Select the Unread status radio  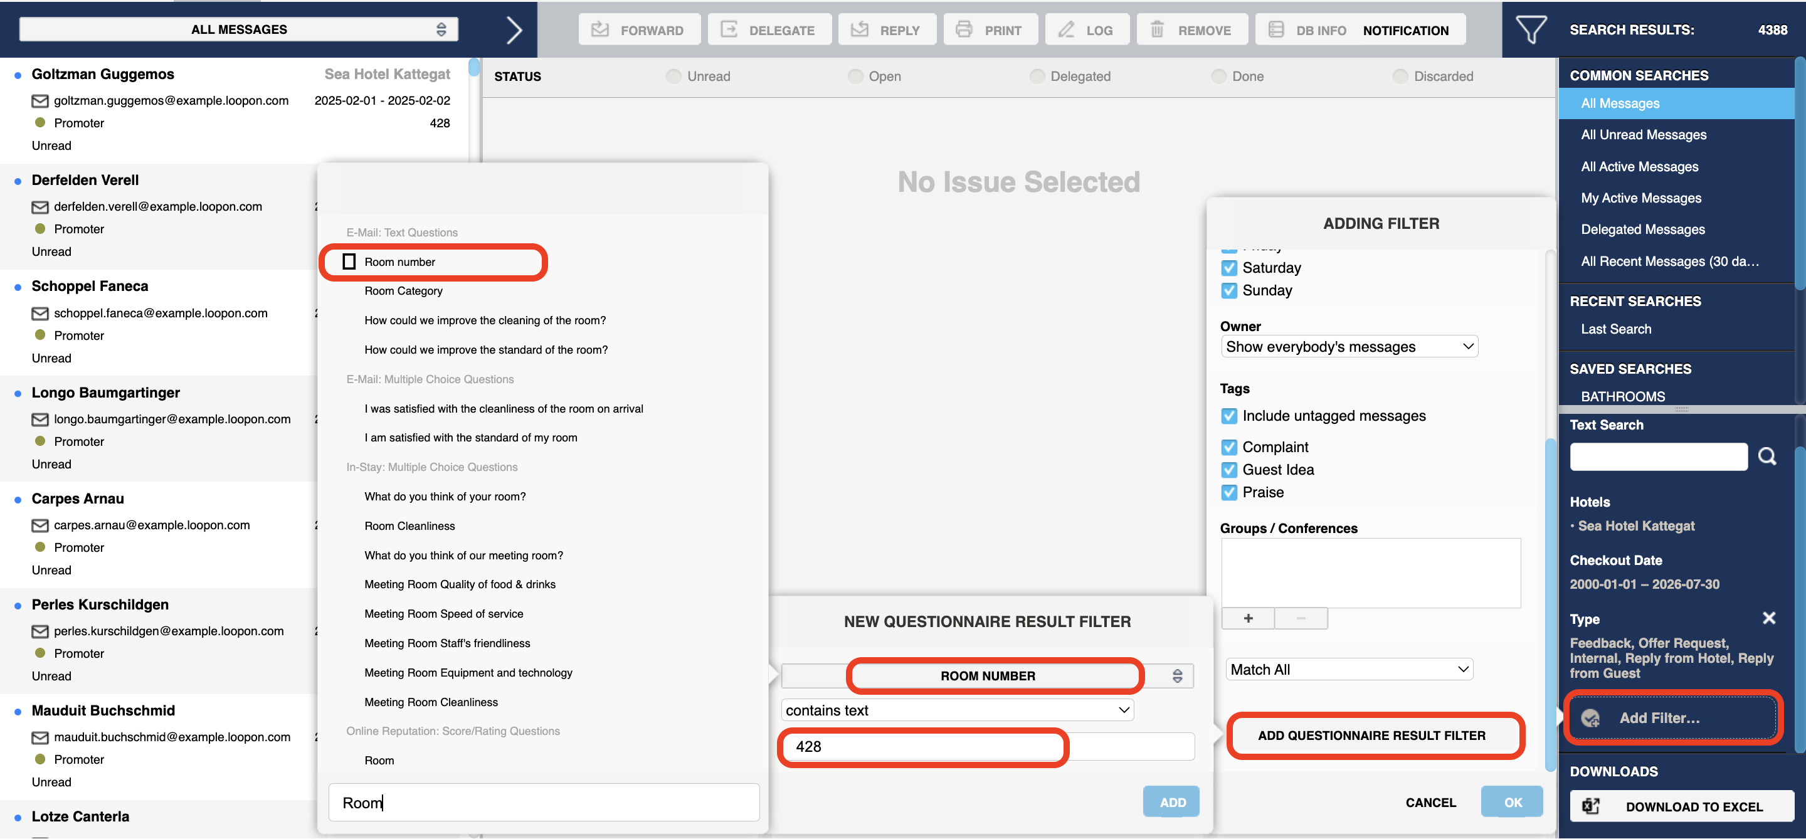[x=673, y=77]
